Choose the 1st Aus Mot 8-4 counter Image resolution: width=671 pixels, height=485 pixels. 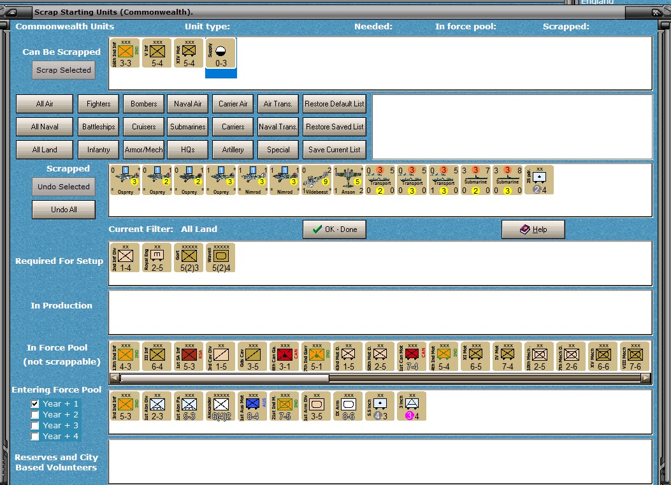(252, 406)
